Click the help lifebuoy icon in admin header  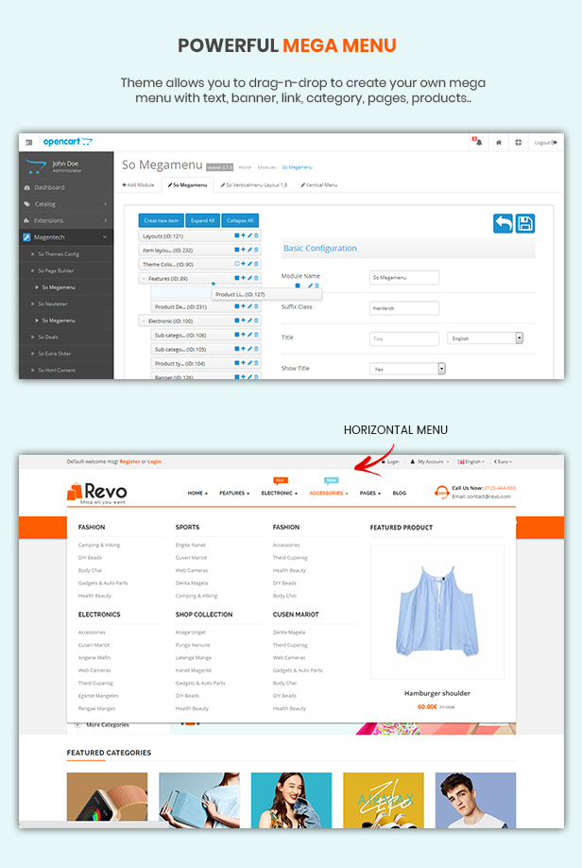[x=518, y=142]
